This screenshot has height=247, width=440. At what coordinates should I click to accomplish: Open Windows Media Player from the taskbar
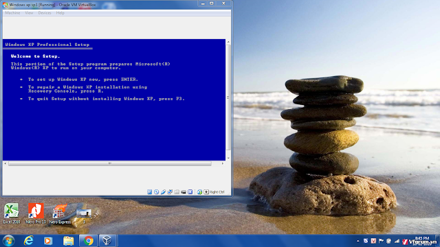pos(48,241)
